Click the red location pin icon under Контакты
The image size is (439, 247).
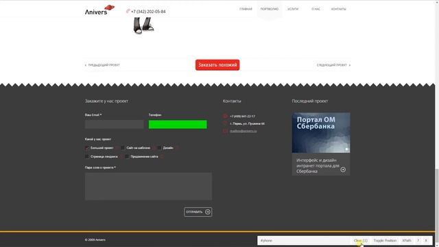pos(225,123)
